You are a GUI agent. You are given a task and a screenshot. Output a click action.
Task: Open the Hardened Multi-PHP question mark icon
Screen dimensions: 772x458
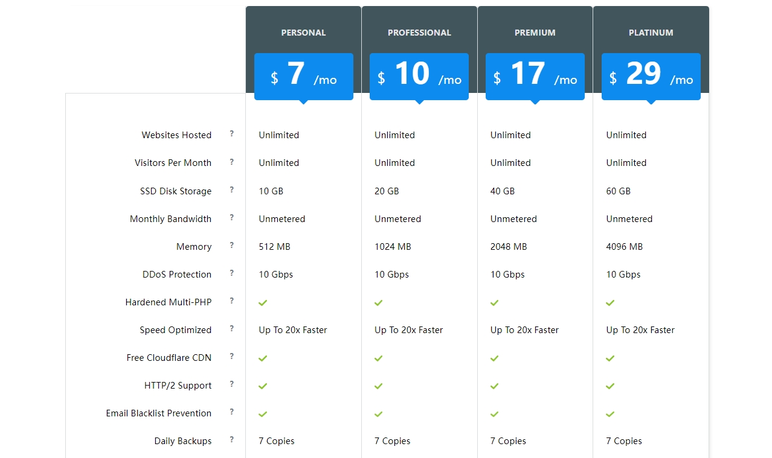pyautogui.click(x=231, y=301)
